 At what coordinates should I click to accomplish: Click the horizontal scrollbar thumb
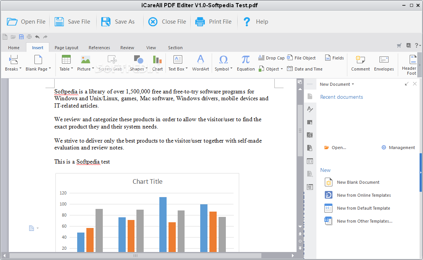click(x=135, y=255)
